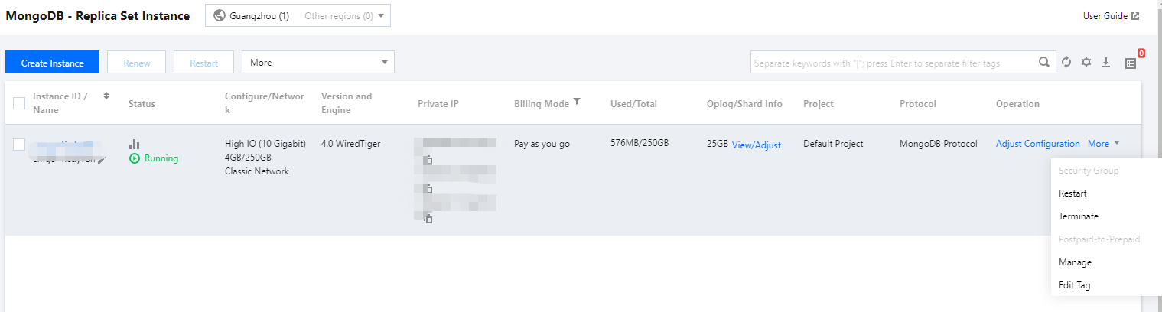Screen dimensions: 1162x312
Task: Copy the third private IP address
Action: 428,219
